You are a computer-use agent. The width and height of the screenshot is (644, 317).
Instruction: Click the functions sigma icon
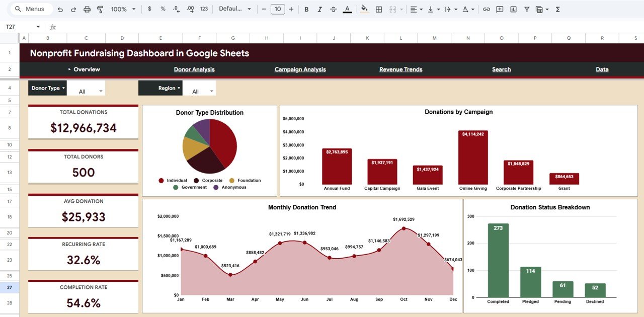point(557,9)
